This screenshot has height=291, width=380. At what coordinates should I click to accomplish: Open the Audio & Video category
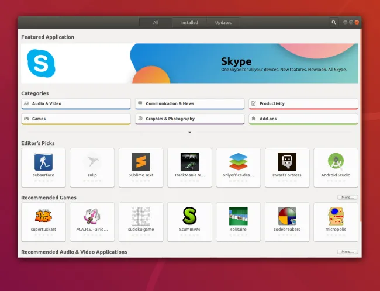coord(76,103)
